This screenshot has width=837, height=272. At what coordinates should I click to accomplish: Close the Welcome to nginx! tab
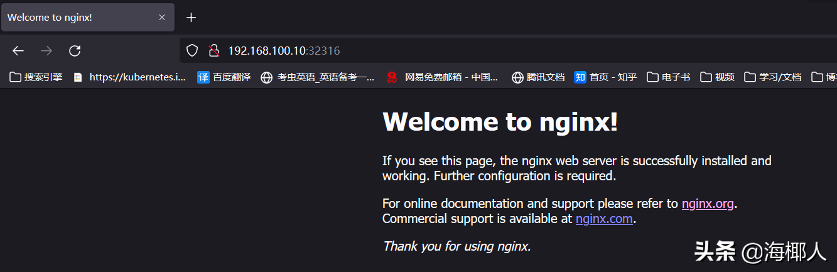pyautogui.click(x=162, y=17)
